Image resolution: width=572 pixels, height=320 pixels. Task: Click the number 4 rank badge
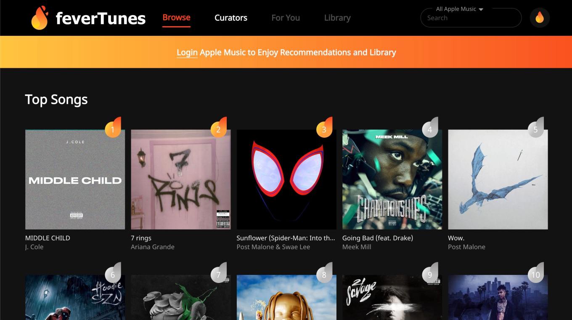[x=430, y=128]
